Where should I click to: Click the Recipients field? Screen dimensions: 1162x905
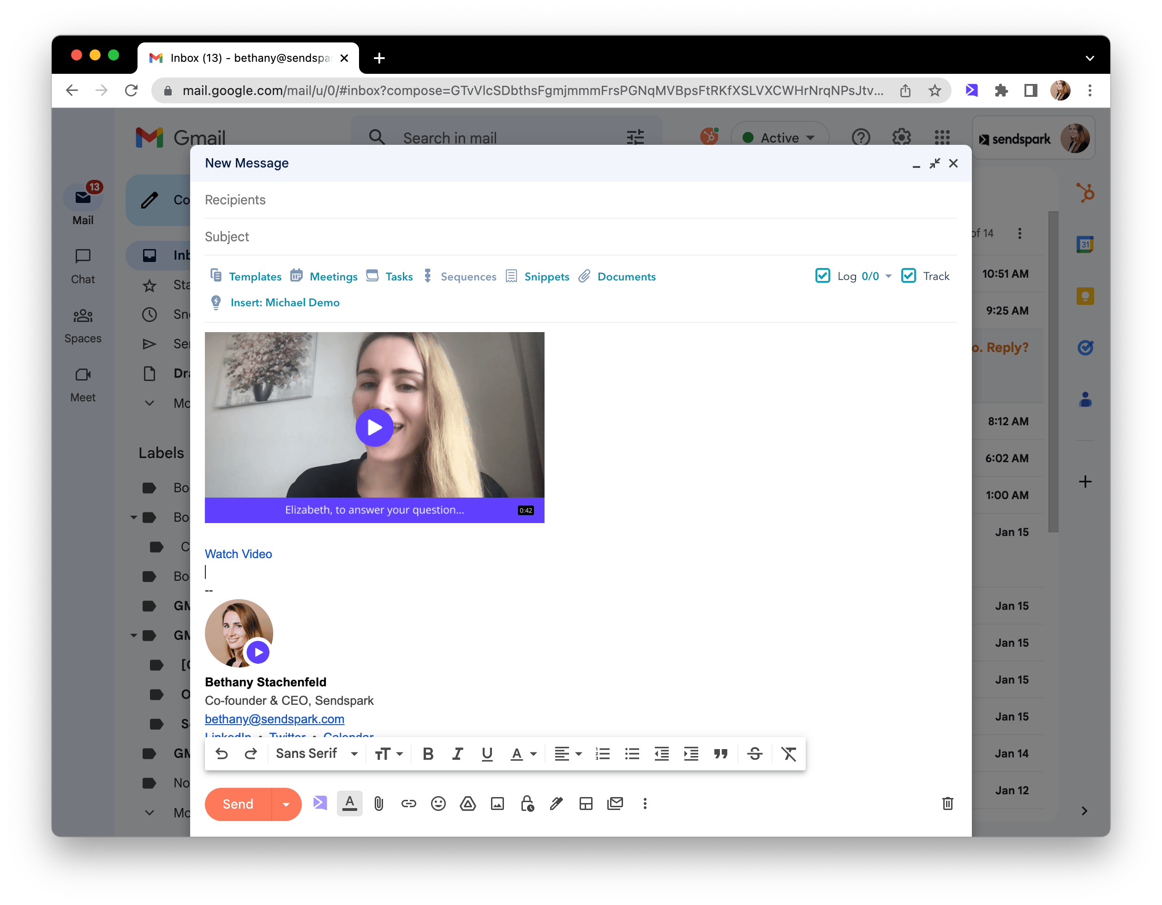(x=581, y=199)
